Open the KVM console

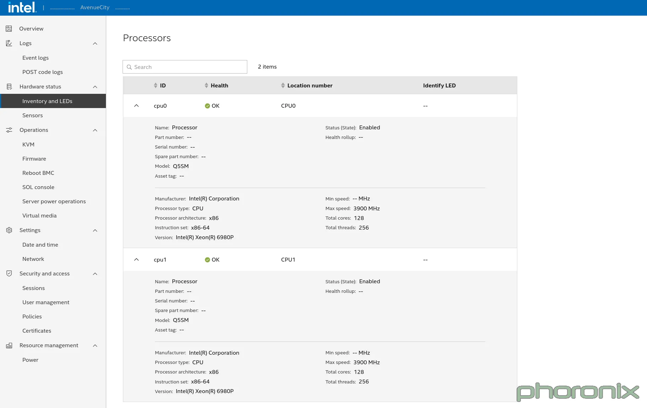[x=28, y=144]
